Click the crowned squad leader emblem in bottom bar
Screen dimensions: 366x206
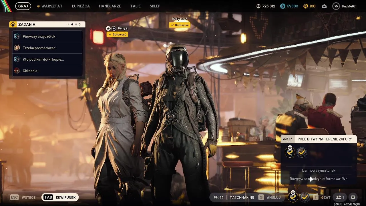pos(293,197)
